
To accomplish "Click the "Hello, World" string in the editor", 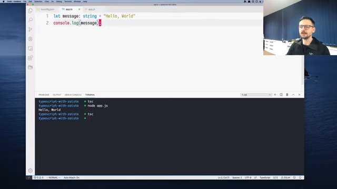I will 120,16.
